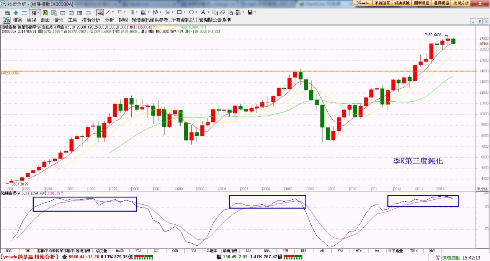The image size is (490, 261).
Task: Open the 檔案 menu
Action: (x=18, y=20)
